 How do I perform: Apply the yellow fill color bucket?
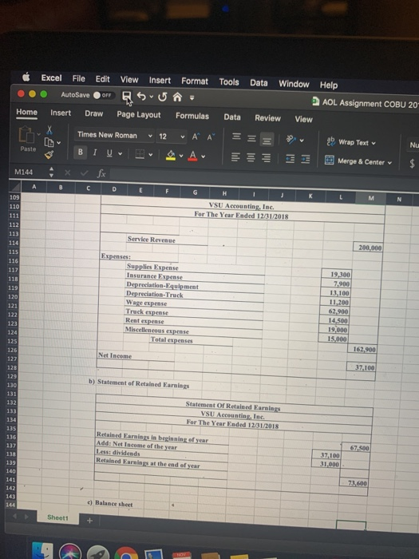171,155
